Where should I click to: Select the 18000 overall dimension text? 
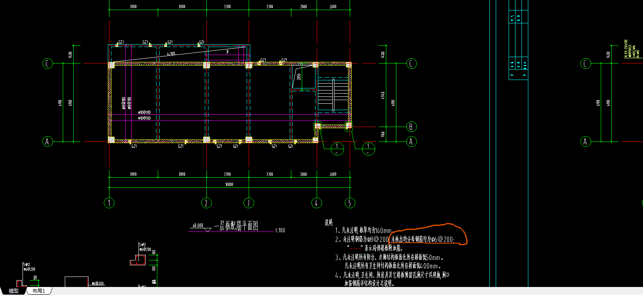coord(229,184)
